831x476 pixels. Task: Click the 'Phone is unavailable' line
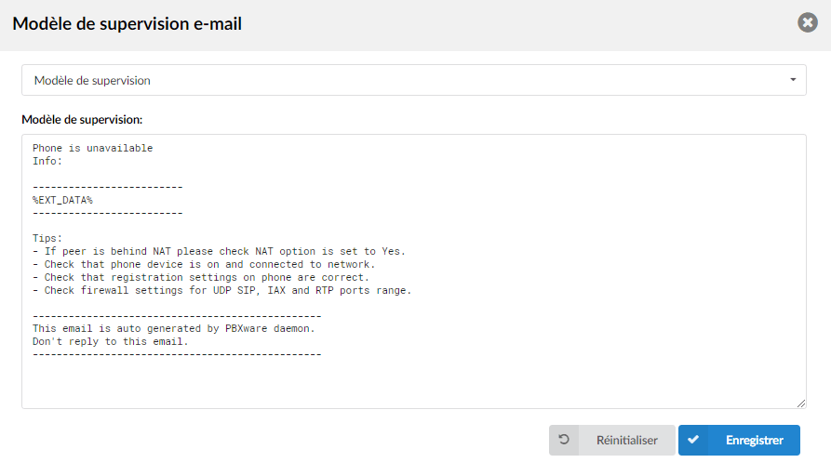93,148
